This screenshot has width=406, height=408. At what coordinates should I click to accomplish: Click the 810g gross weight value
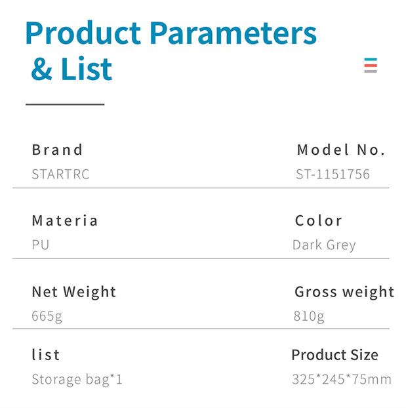coord(309,316)
